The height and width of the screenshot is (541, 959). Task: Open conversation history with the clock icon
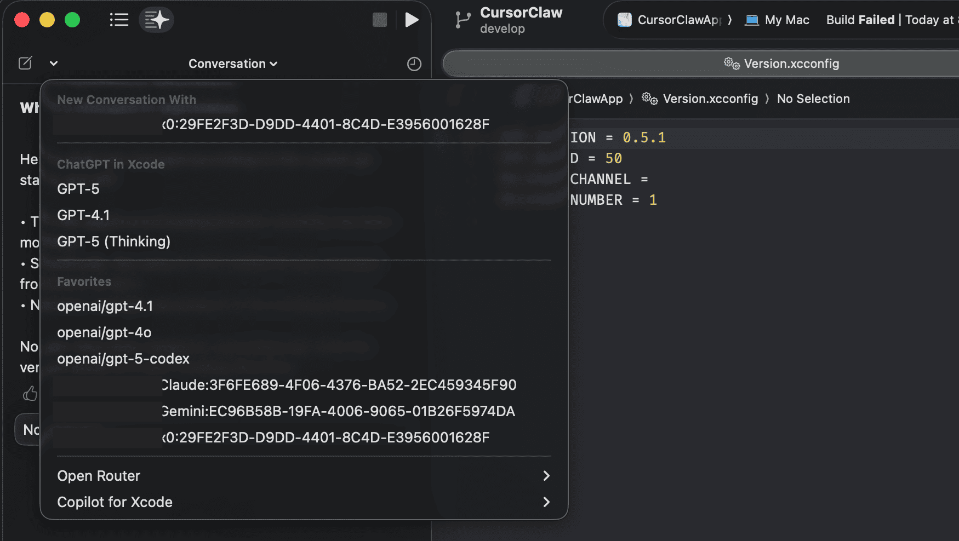[x=414, y=64]
